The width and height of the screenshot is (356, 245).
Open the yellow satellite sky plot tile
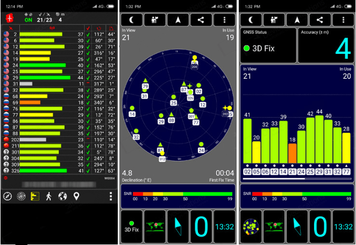click(250, 226)
